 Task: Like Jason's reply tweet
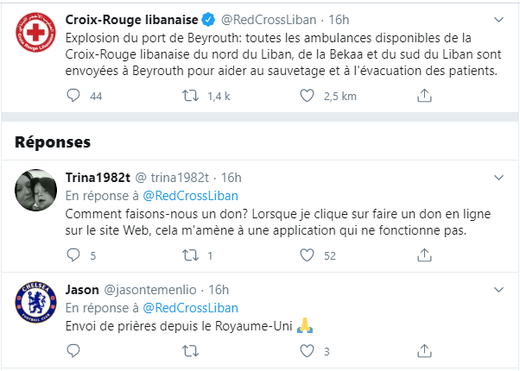[x=305, y=351]
